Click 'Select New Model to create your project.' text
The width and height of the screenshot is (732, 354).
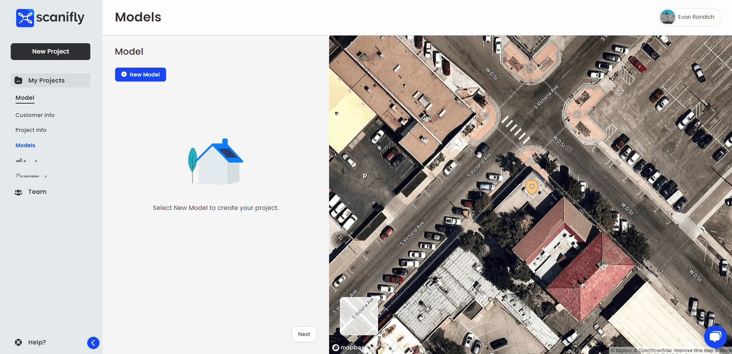[x=216, y=208]
